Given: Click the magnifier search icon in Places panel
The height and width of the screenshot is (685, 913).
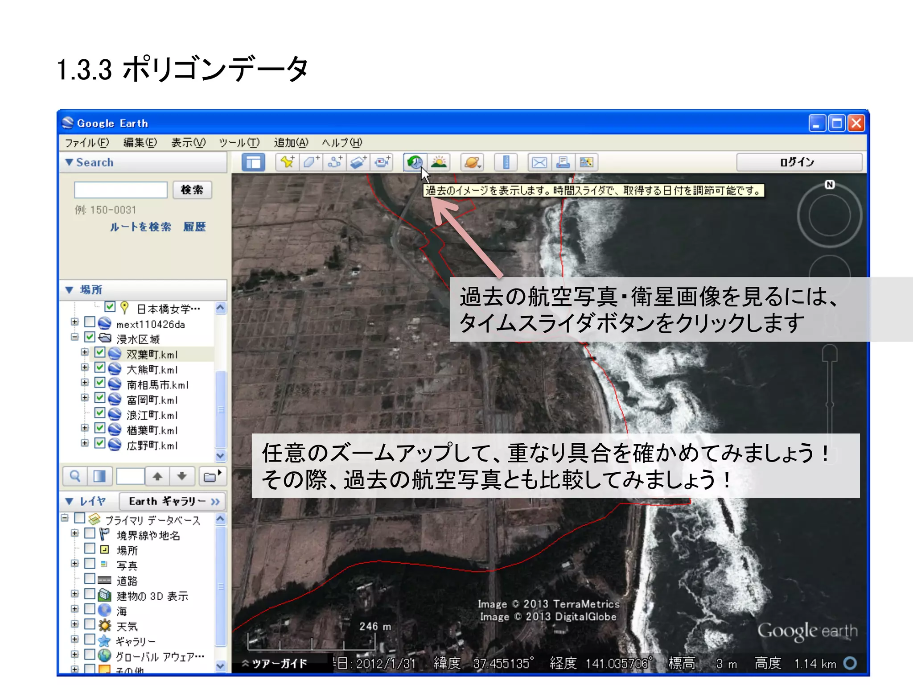Looking at the screenshot, I should click(x=75, y=476).
